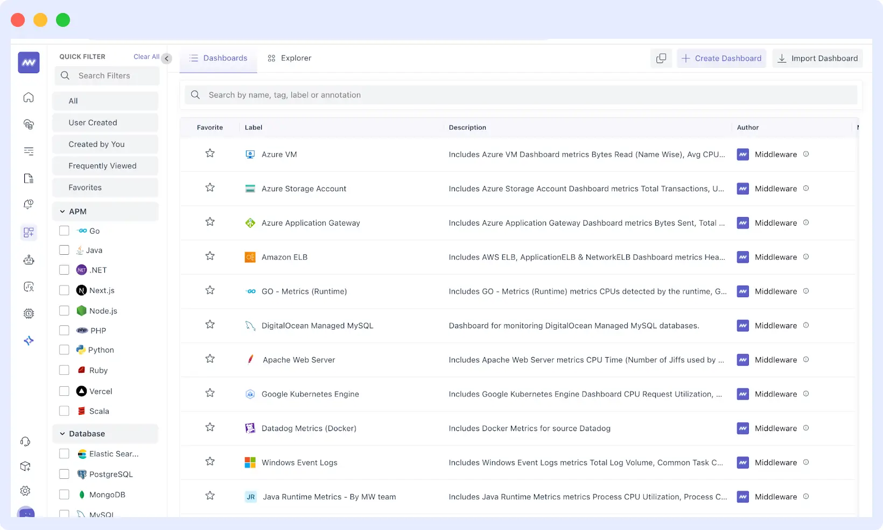Open the Settings gear in sidebar
The height and width of the screenshot is (530, 883).
(25, 491)
